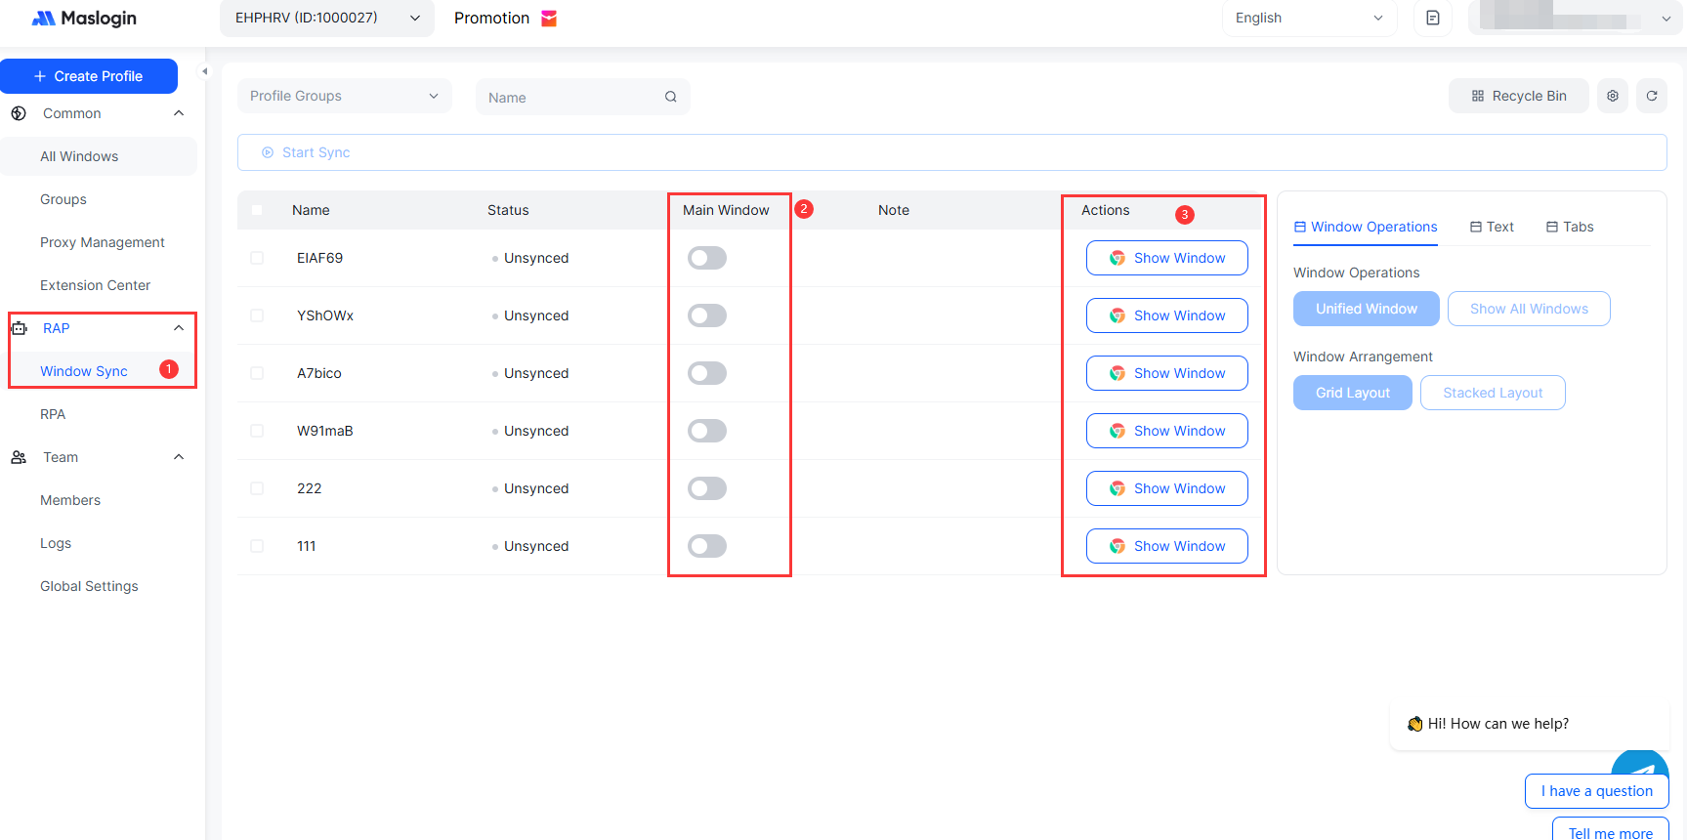1687x840 pixels.
Task: Switch to the Text tab
Action: 1492,227
